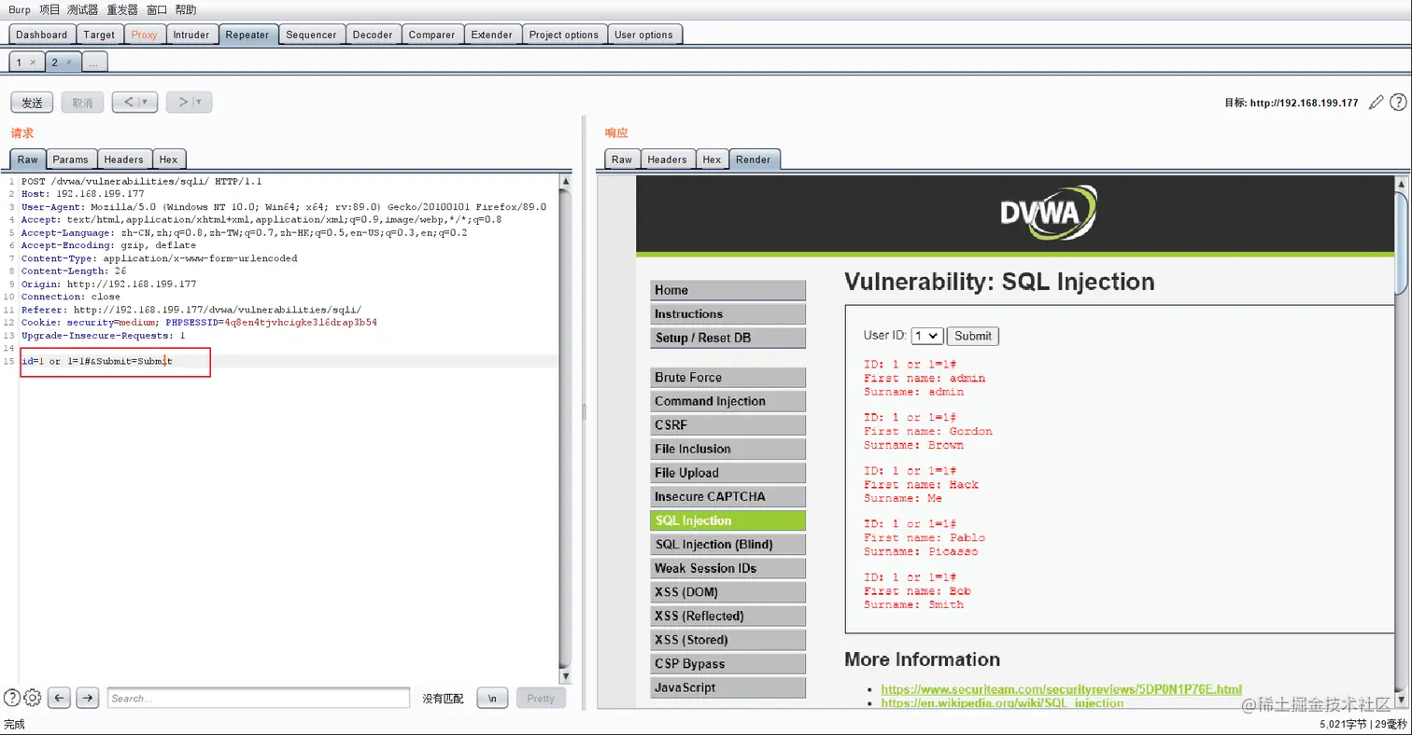This screenshot has height=735, width=1412.
Task: Click the 发送 send button
Action: tap(32, 103)
